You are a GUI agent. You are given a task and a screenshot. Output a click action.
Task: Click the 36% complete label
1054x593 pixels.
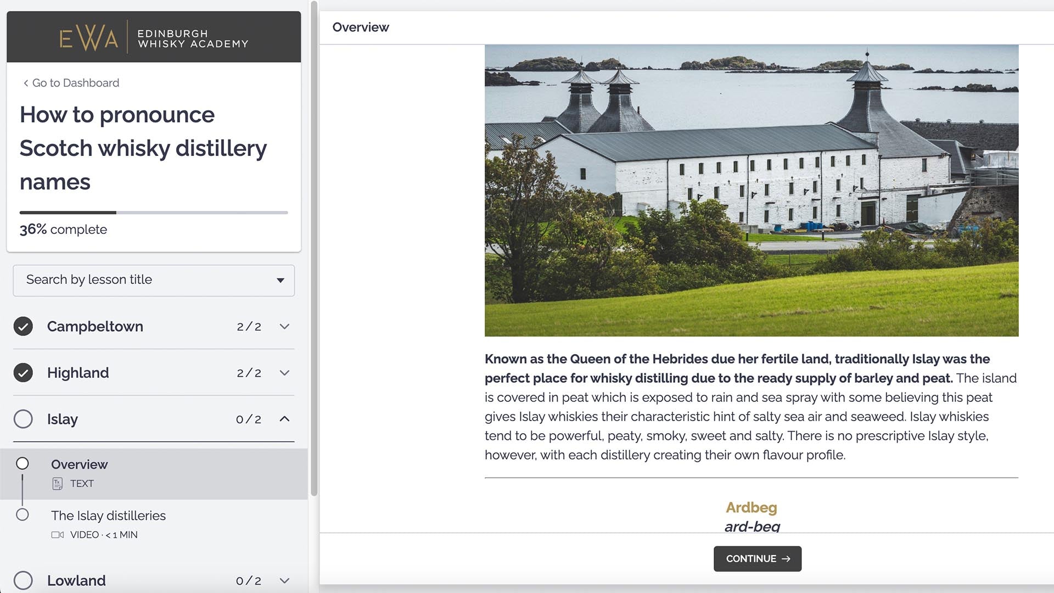pos(63,230)
